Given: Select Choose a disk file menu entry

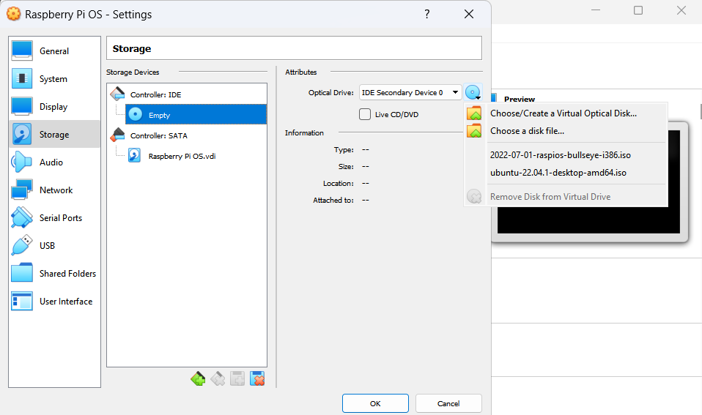Looking at the screenshot, I should pos(527,131).
